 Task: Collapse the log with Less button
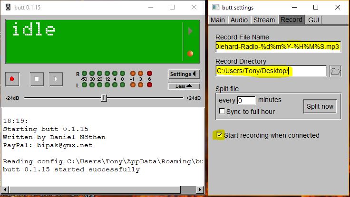184,86
